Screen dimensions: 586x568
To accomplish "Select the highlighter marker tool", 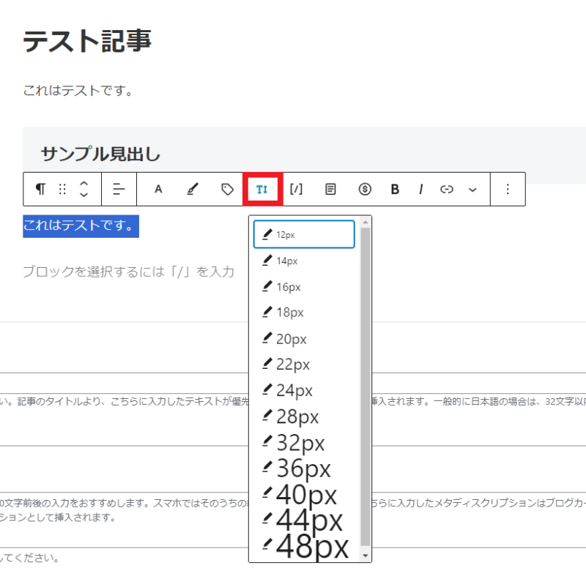I will pos(192,189).
